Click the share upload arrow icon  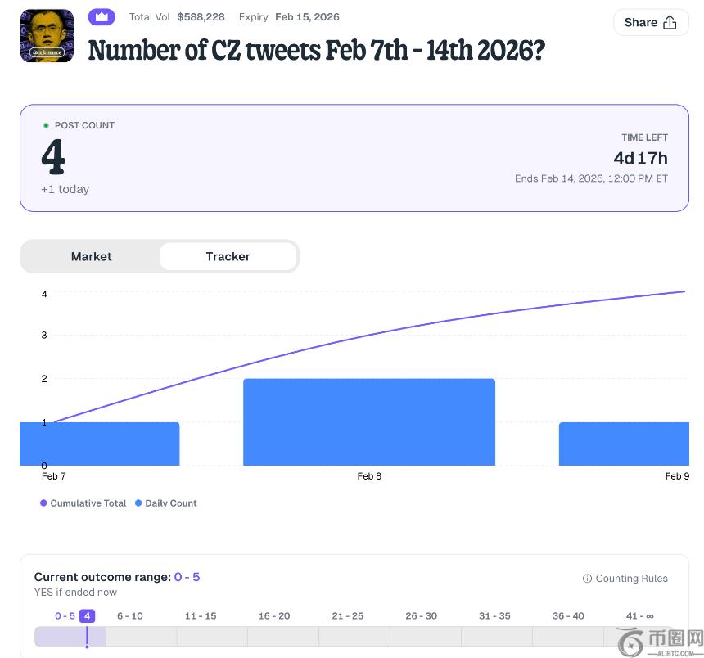tap(670, 23)
